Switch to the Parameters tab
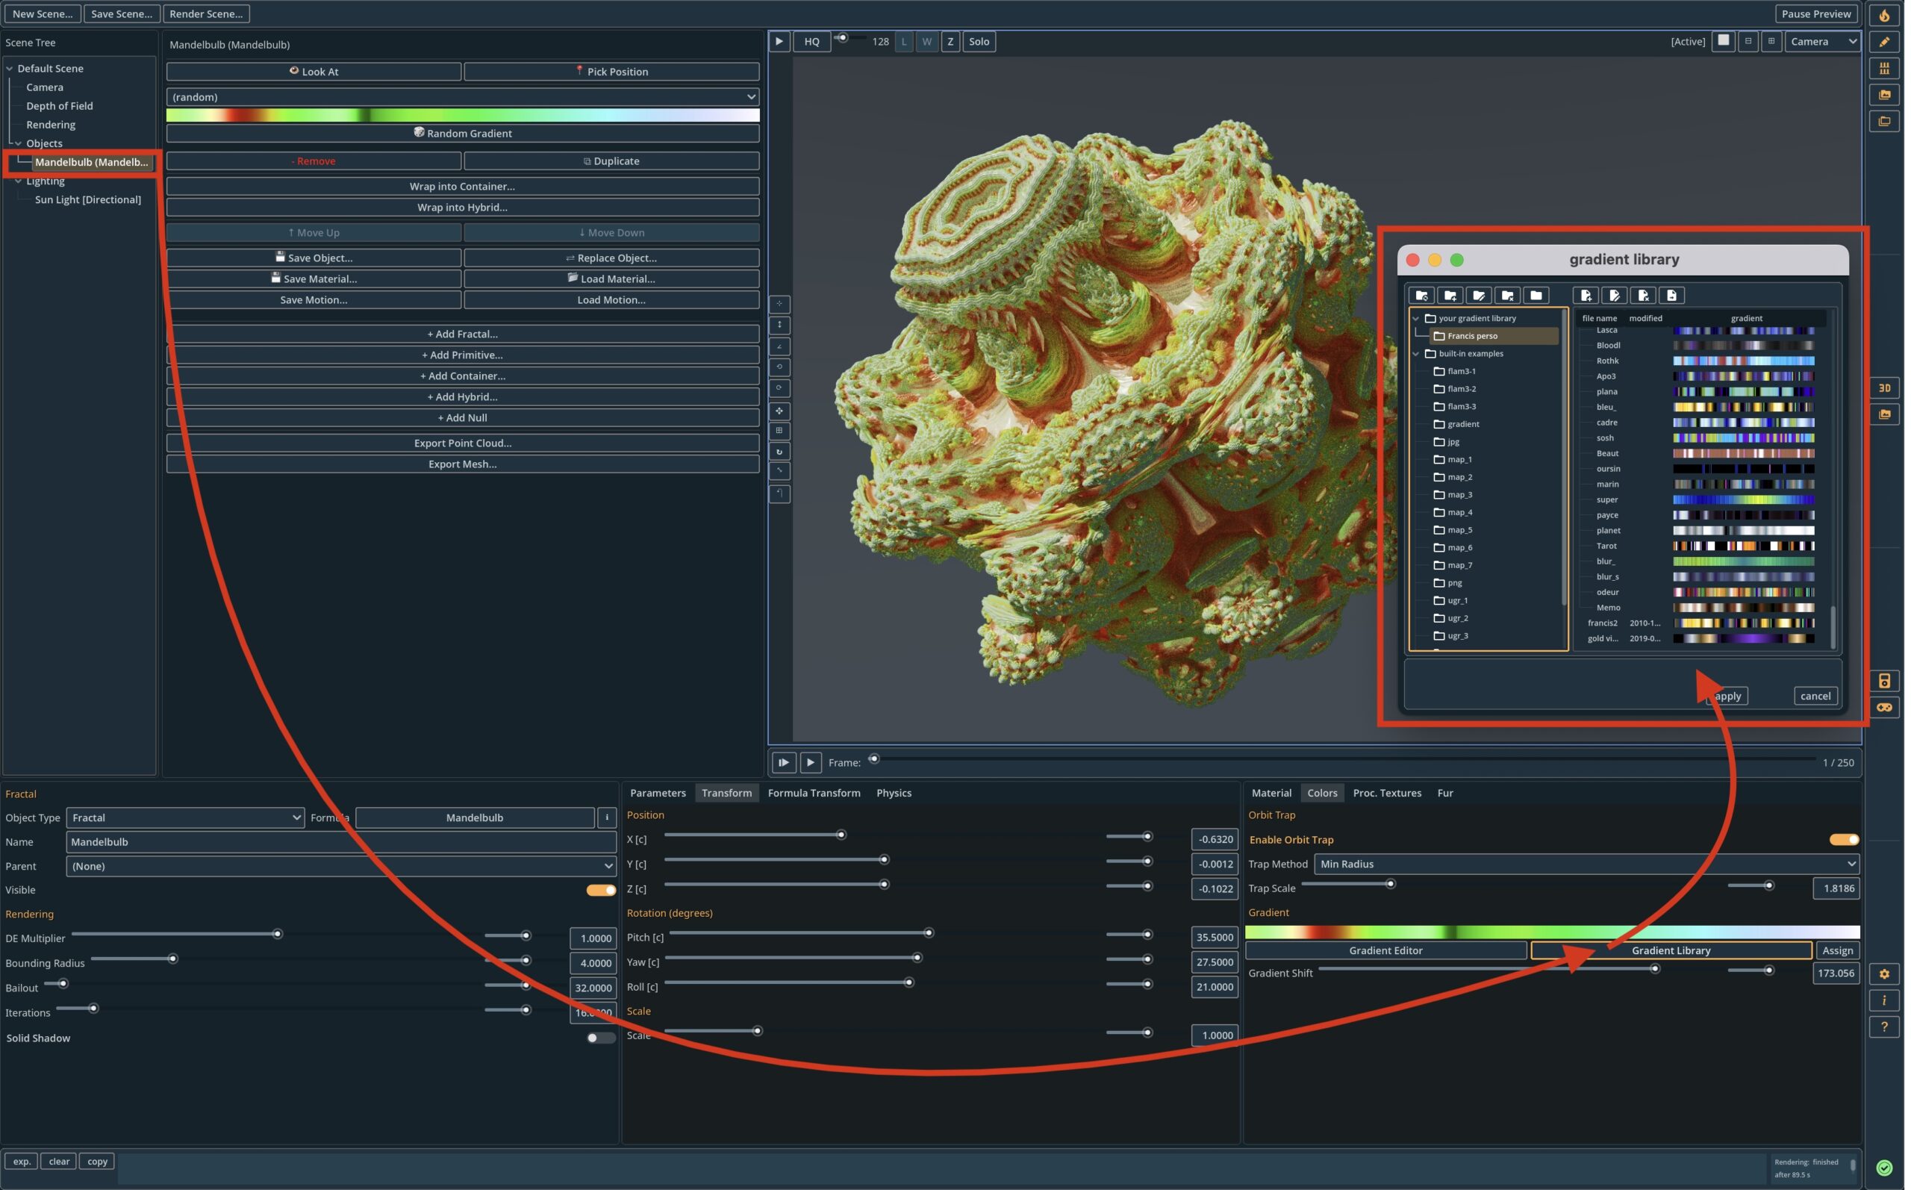The height and width of the screenshot is (1190, 1911). tap(659, 795)
